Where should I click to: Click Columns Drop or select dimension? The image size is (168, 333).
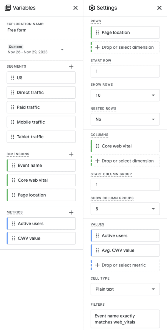coord(125,161)
